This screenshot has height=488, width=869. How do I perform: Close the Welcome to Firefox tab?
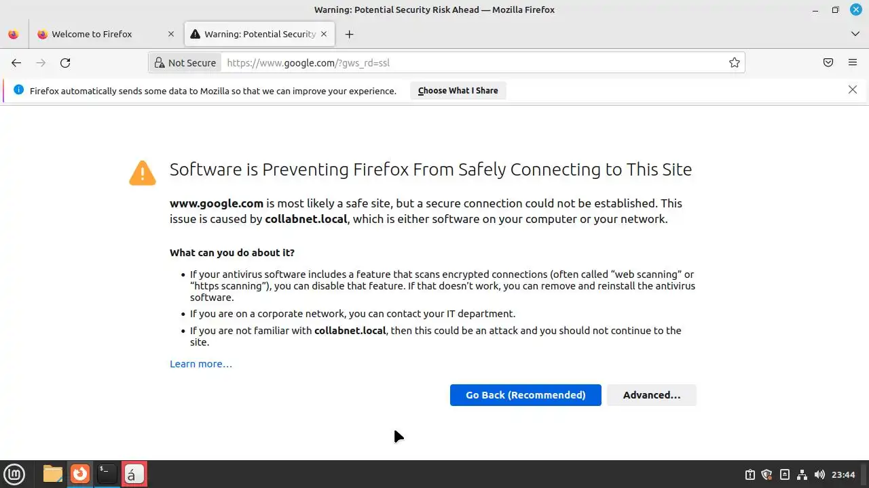click(x=171, y=34)
